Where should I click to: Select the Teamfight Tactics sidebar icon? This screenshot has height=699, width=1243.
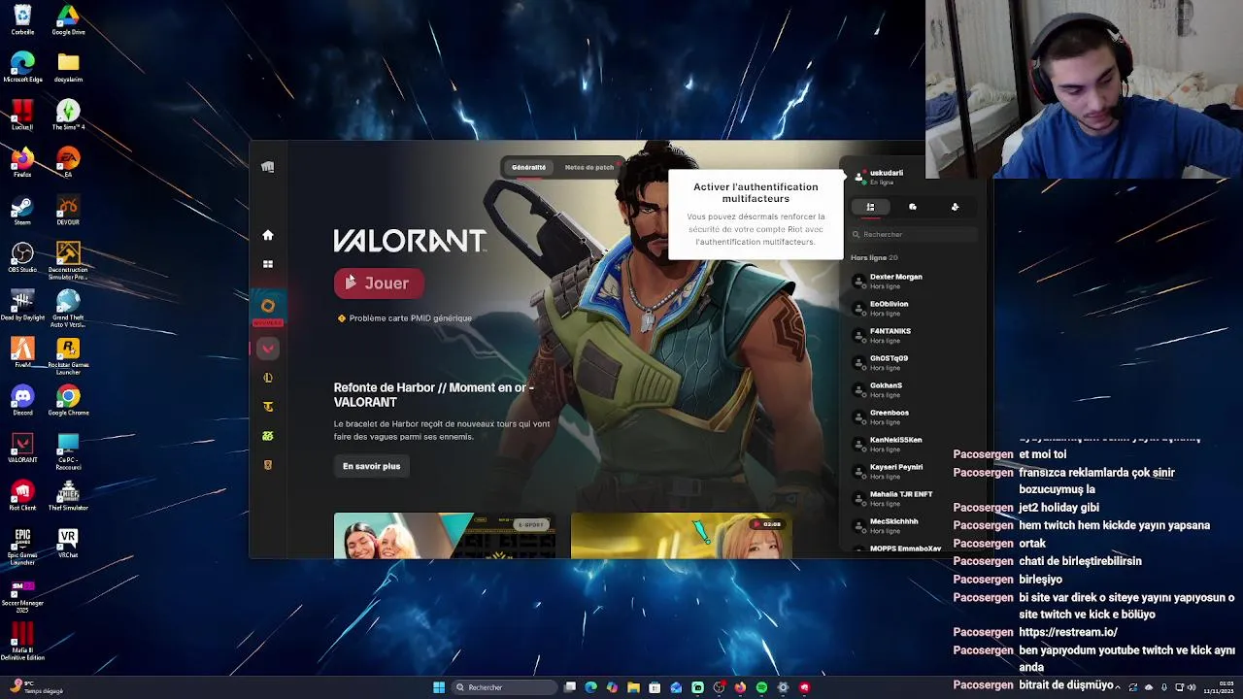pos(268,407)
